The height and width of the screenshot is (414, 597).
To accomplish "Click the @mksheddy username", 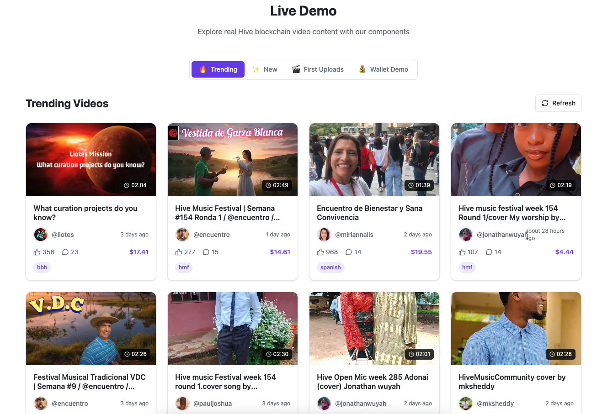I will click(496, 404).
